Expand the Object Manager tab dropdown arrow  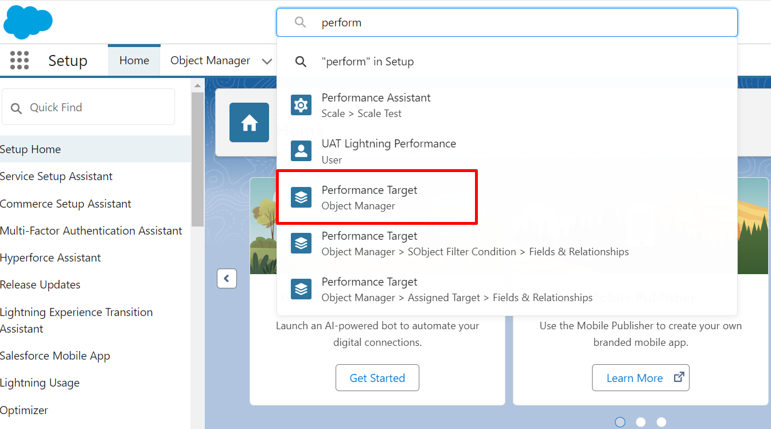click(x=267, y=61)
